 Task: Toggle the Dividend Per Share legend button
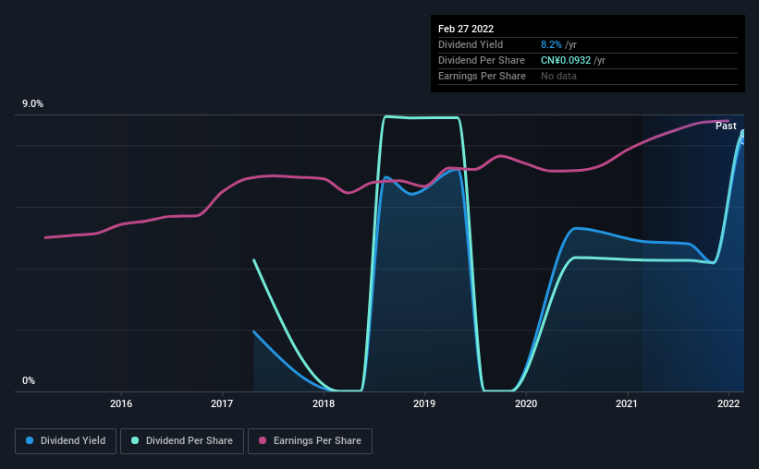point(182,441)
